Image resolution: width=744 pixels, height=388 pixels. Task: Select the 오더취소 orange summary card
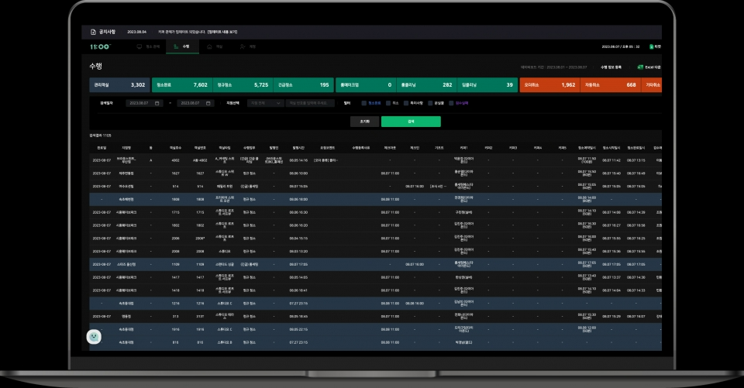tap(548, 84)
